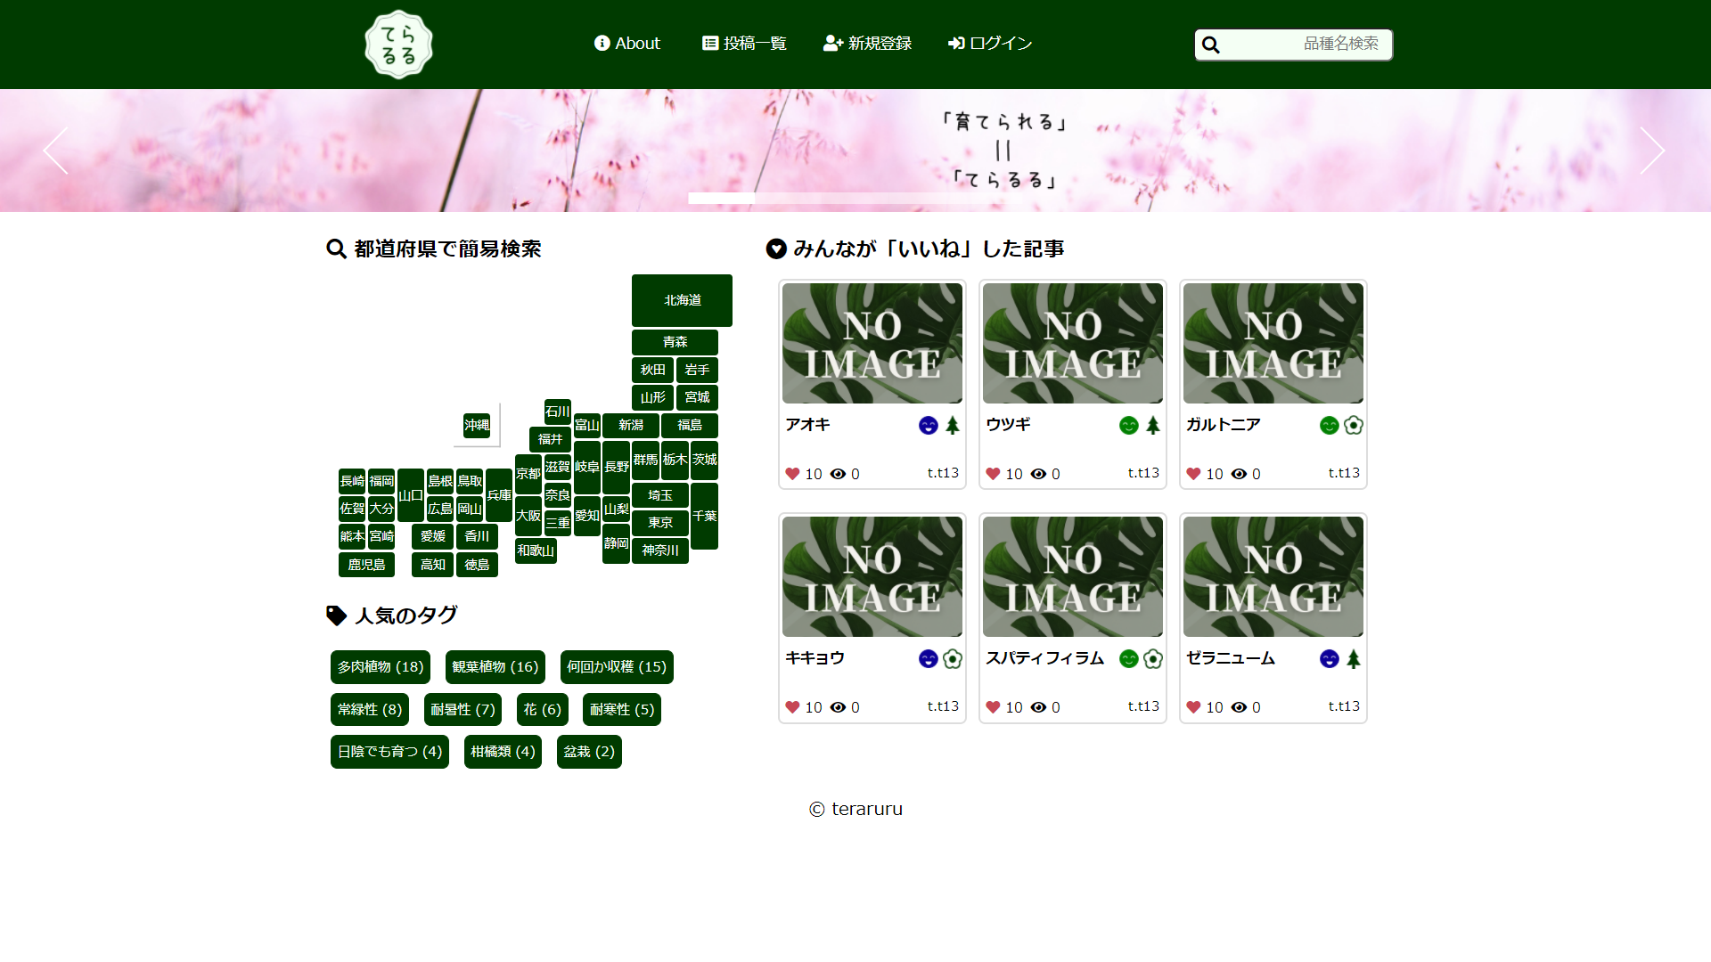Click the ログイン login link
1711x962 pixels.
click(x=990, y=44)
